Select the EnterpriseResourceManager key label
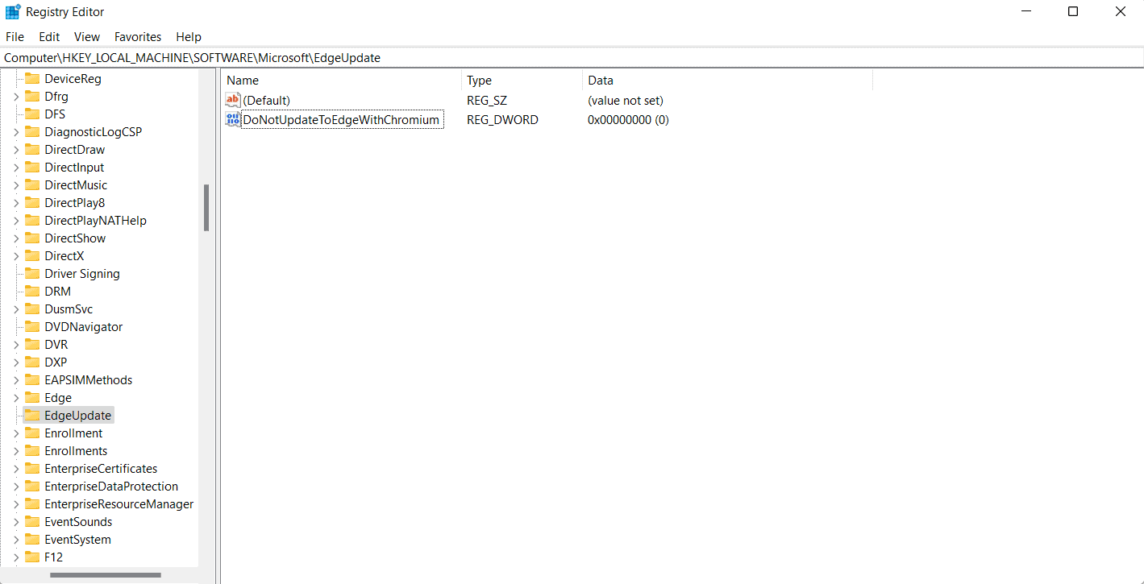This screenshot has height=584, width=1144. 119,504
